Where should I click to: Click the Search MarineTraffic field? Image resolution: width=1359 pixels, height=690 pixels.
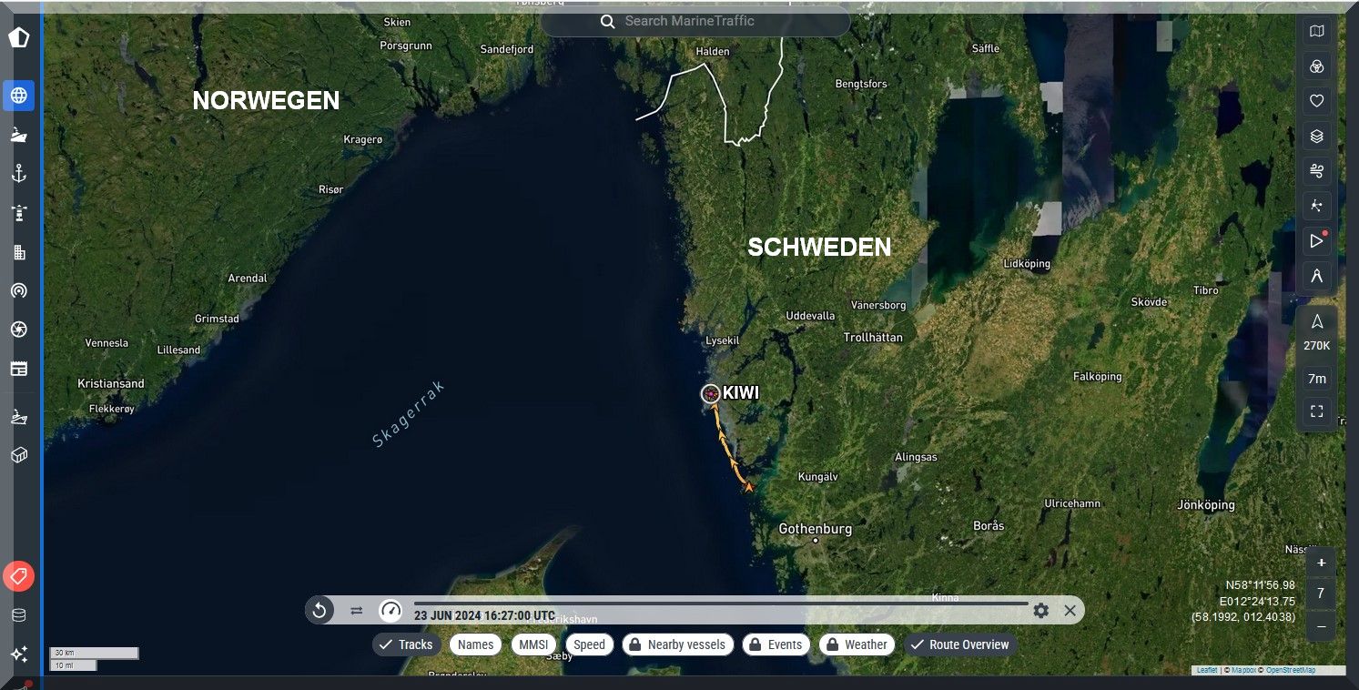[x=695, y=21]
